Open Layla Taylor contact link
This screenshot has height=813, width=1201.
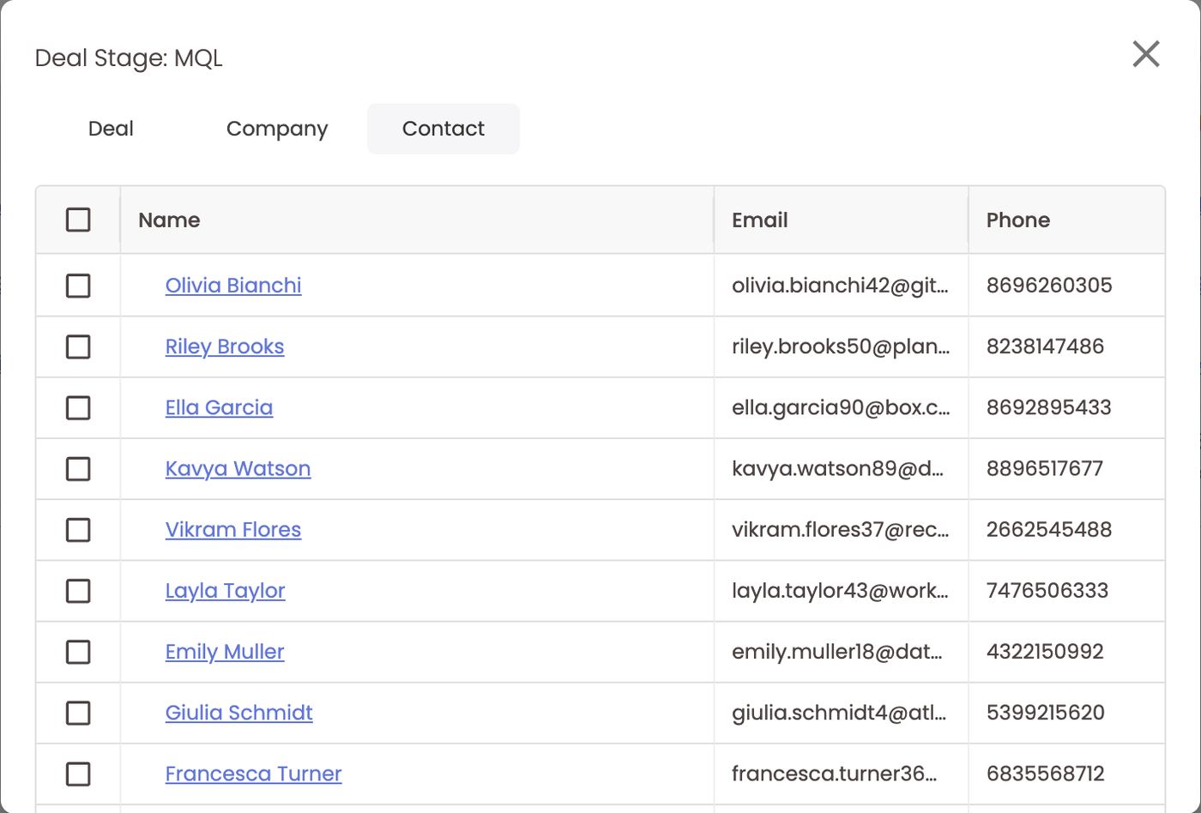point(225,591)
